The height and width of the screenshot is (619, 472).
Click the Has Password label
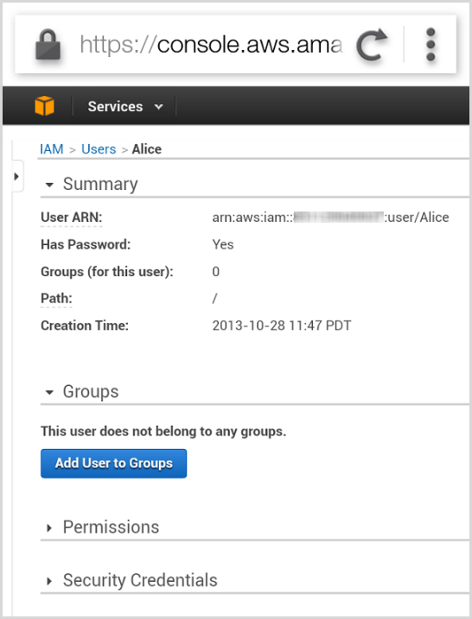coord(86,244)
